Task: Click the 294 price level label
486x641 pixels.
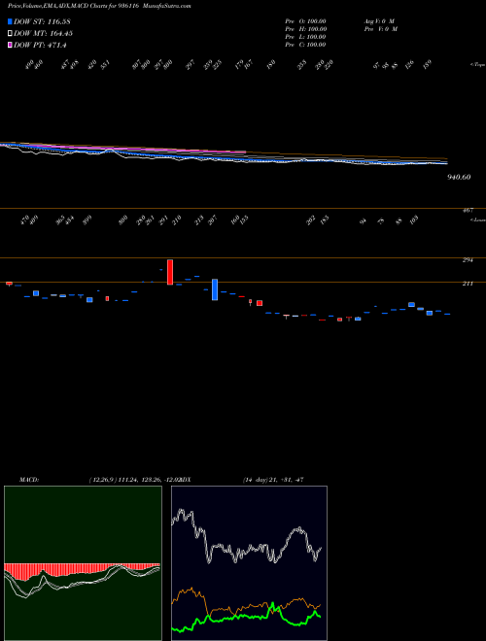Action: click(x=468, y=260)
